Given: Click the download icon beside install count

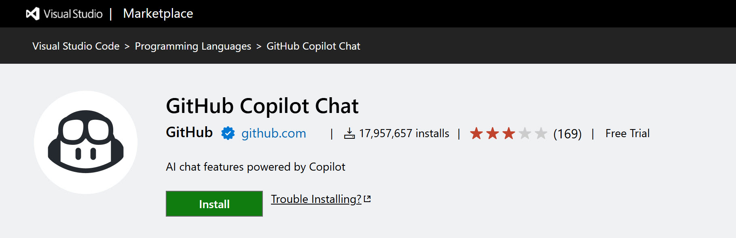Looking at the screenshot, I should [x=349, y=133].
